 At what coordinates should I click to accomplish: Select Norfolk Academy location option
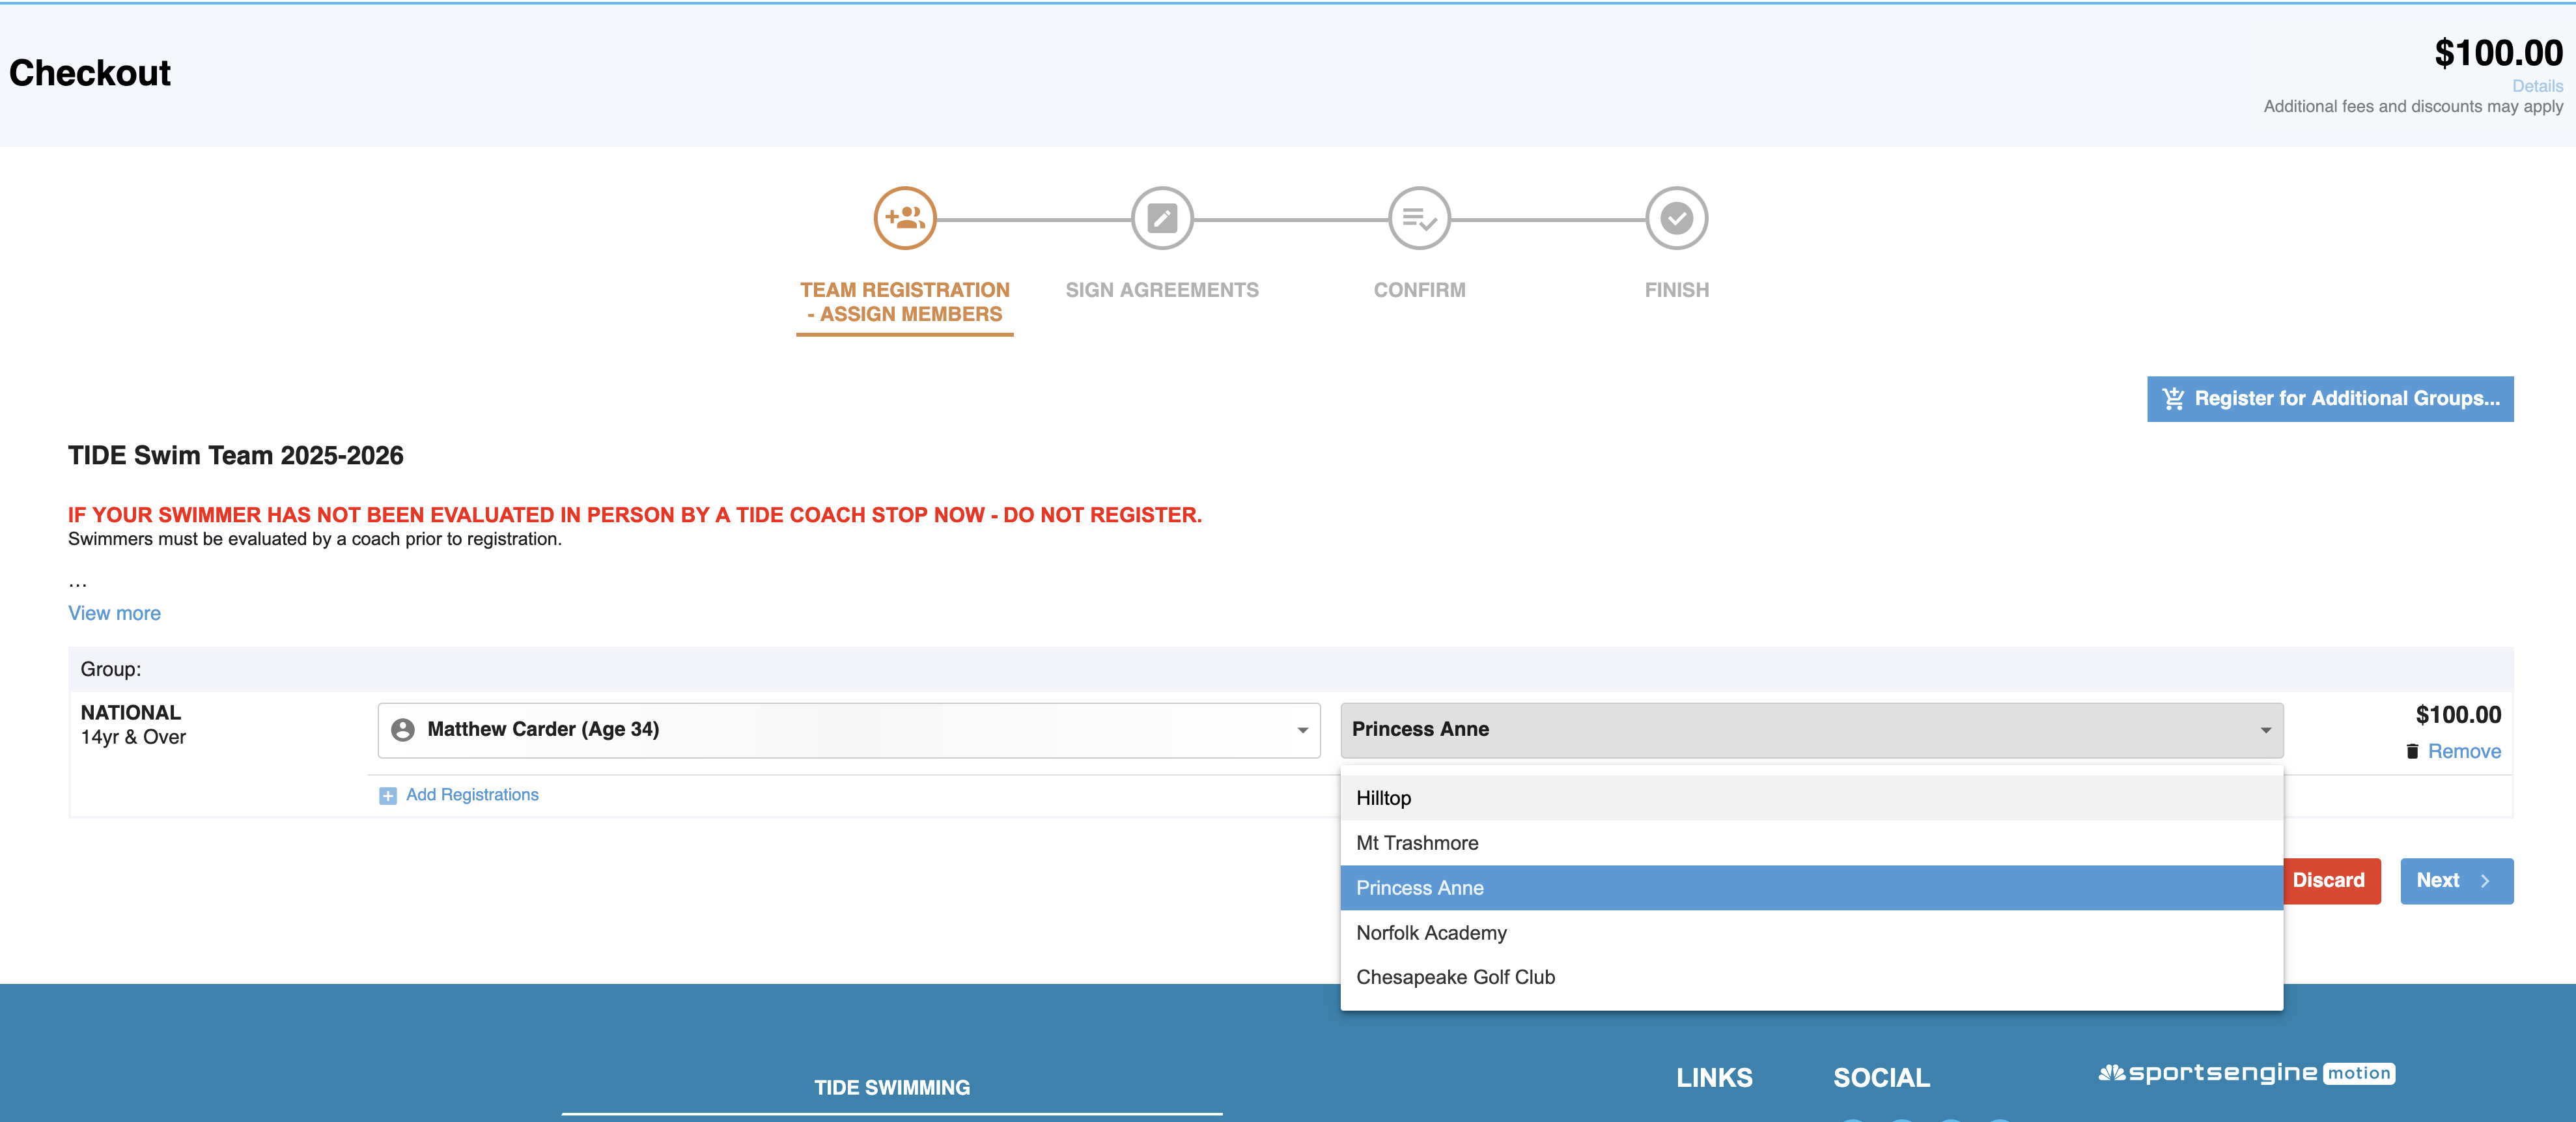(x=1430, y=933)
